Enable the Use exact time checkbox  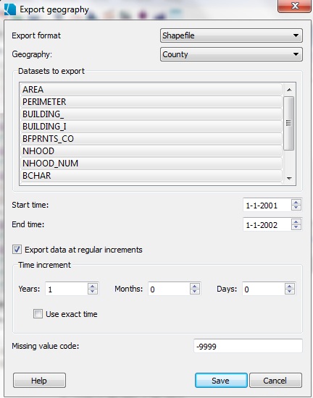click(x=38, y=314)
